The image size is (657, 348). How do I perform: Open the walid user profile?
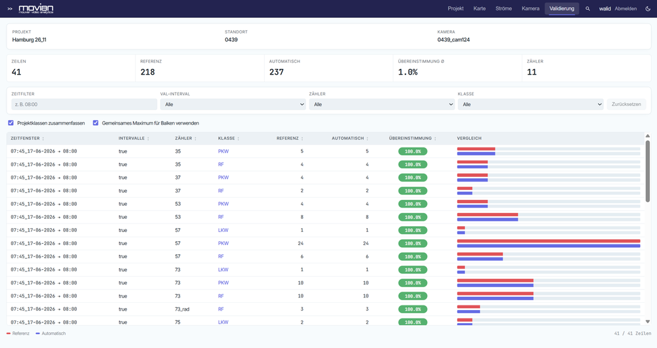[604, 9]
